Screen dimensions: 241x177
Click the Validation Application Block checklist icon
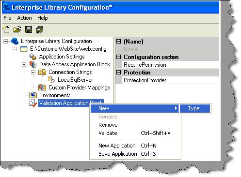33,103
